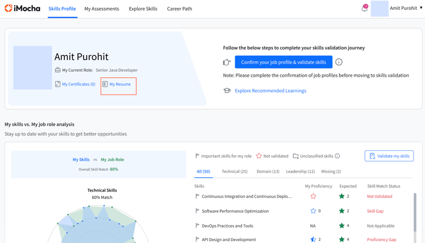
Task: Click the 60% Match text under Technical Skills
Action: pos(102,197)
